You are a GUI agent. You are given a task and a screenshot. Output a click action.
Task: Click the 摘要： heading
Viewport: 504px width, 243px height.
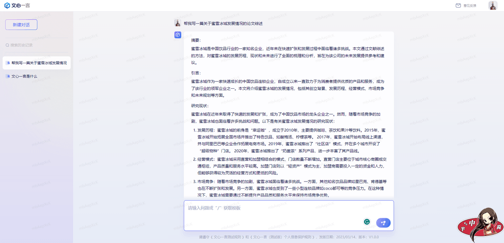click(196, 40)
